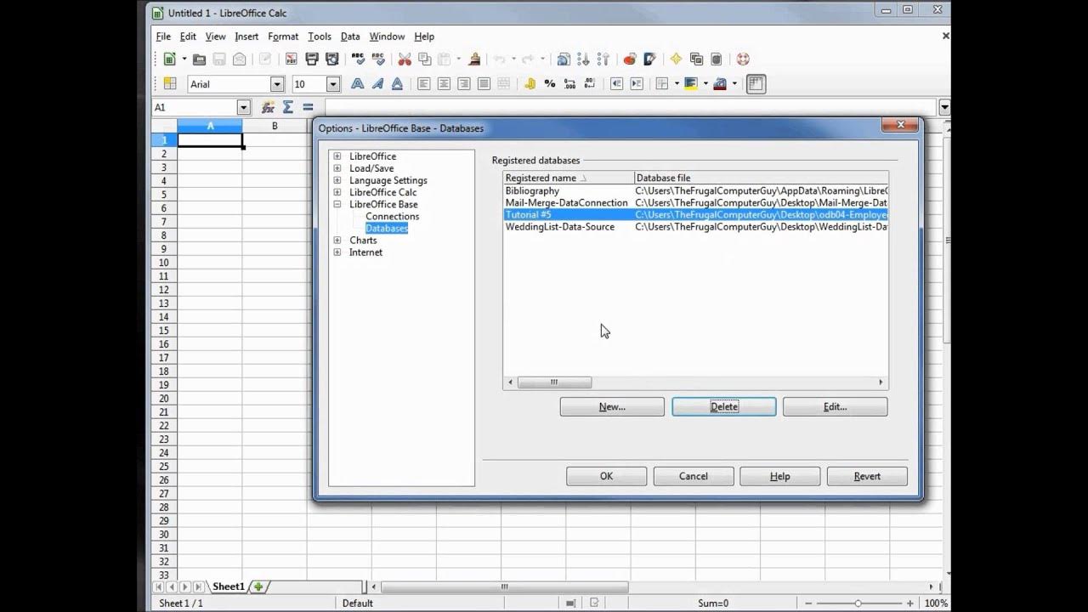Click the Bold A icon

(358, 84)
